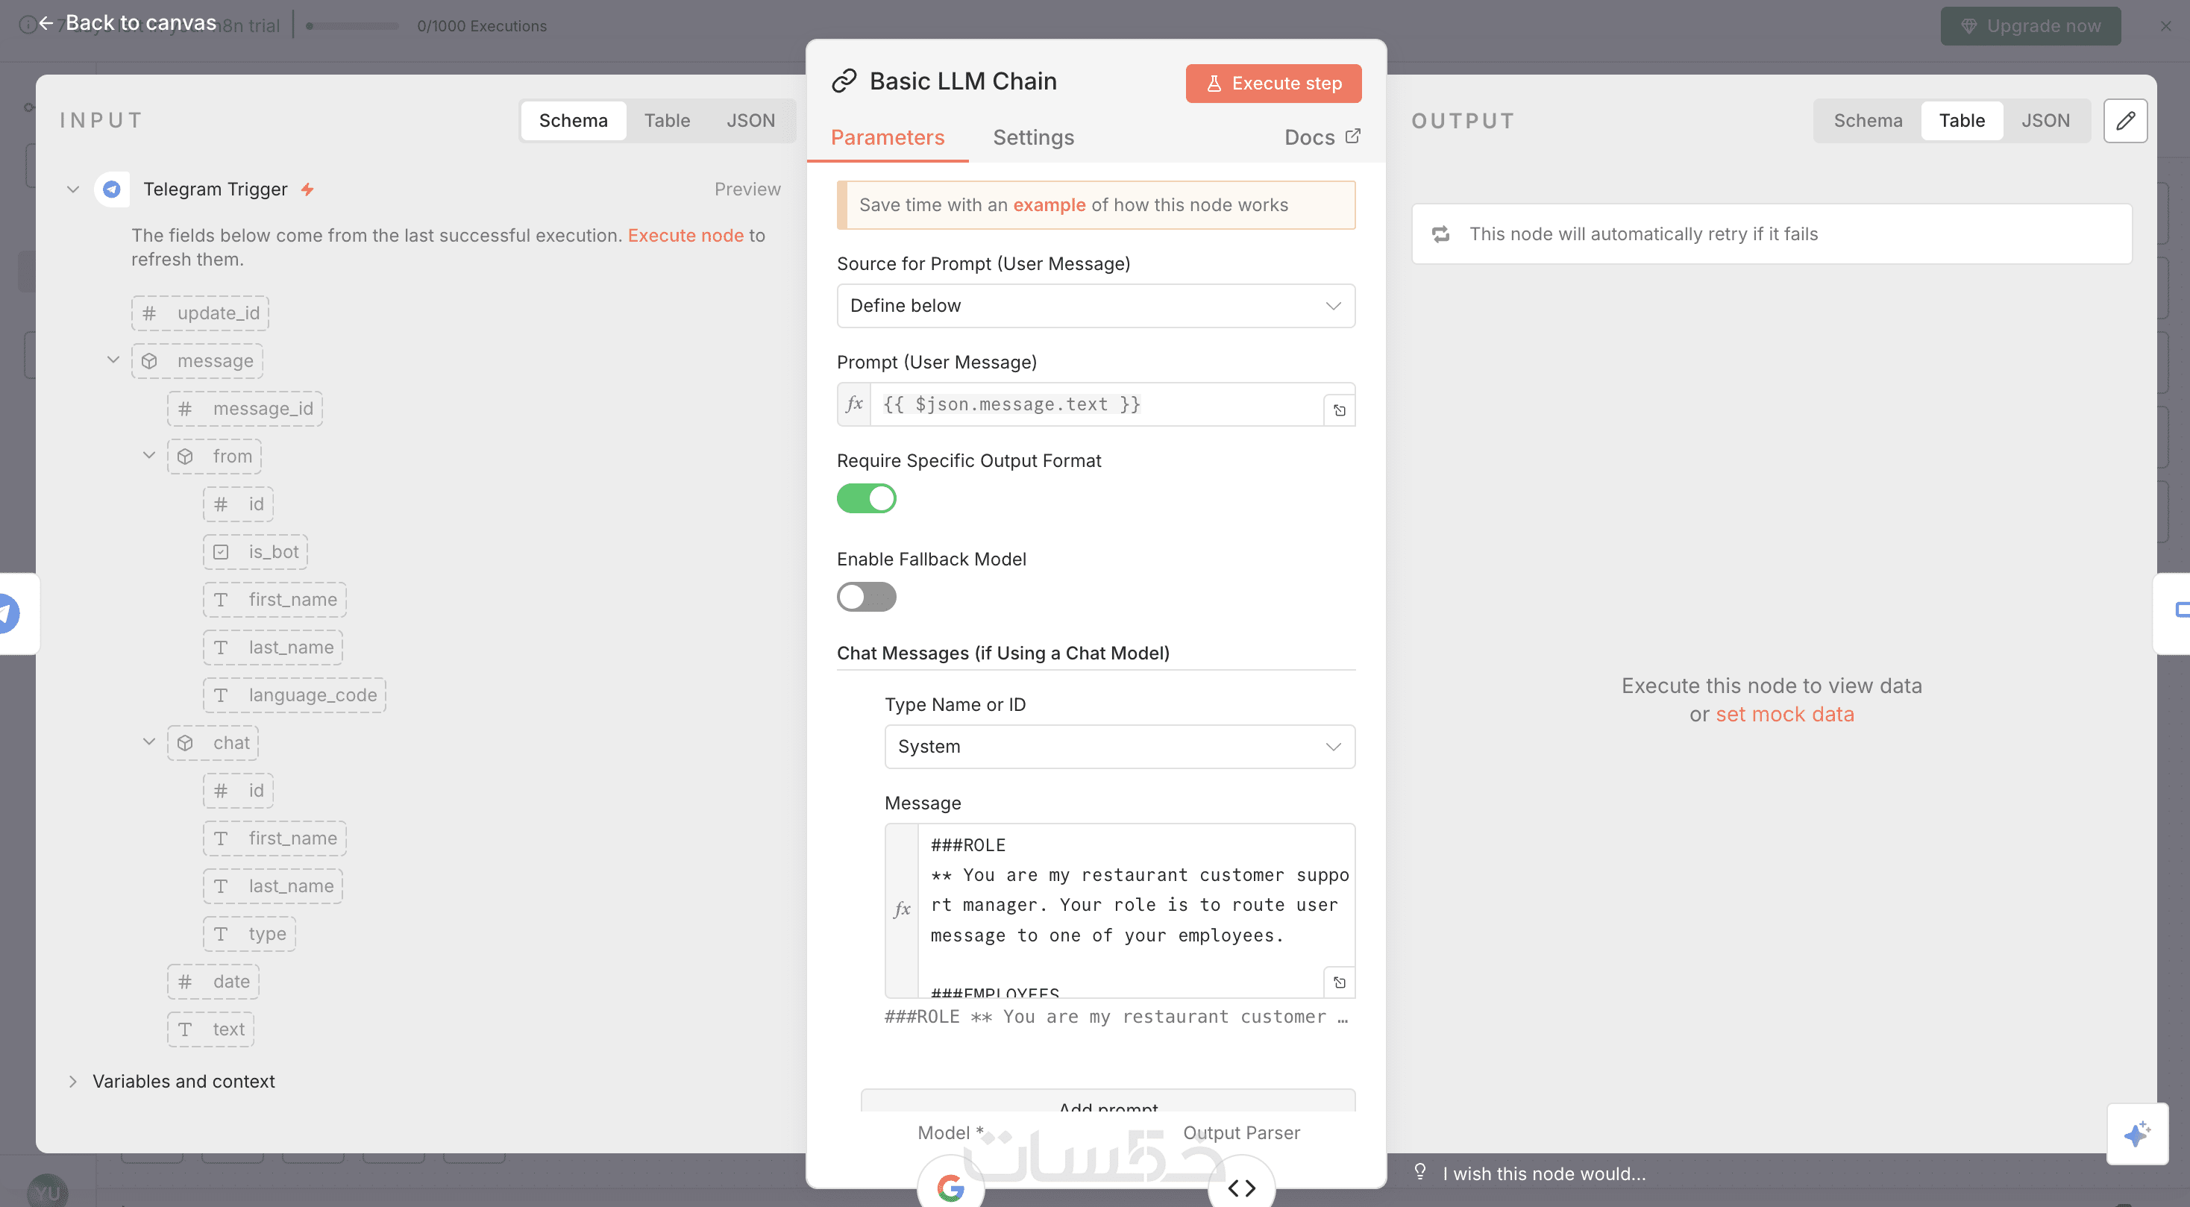Click expand icon on Message field

(x=1339, y=982)
